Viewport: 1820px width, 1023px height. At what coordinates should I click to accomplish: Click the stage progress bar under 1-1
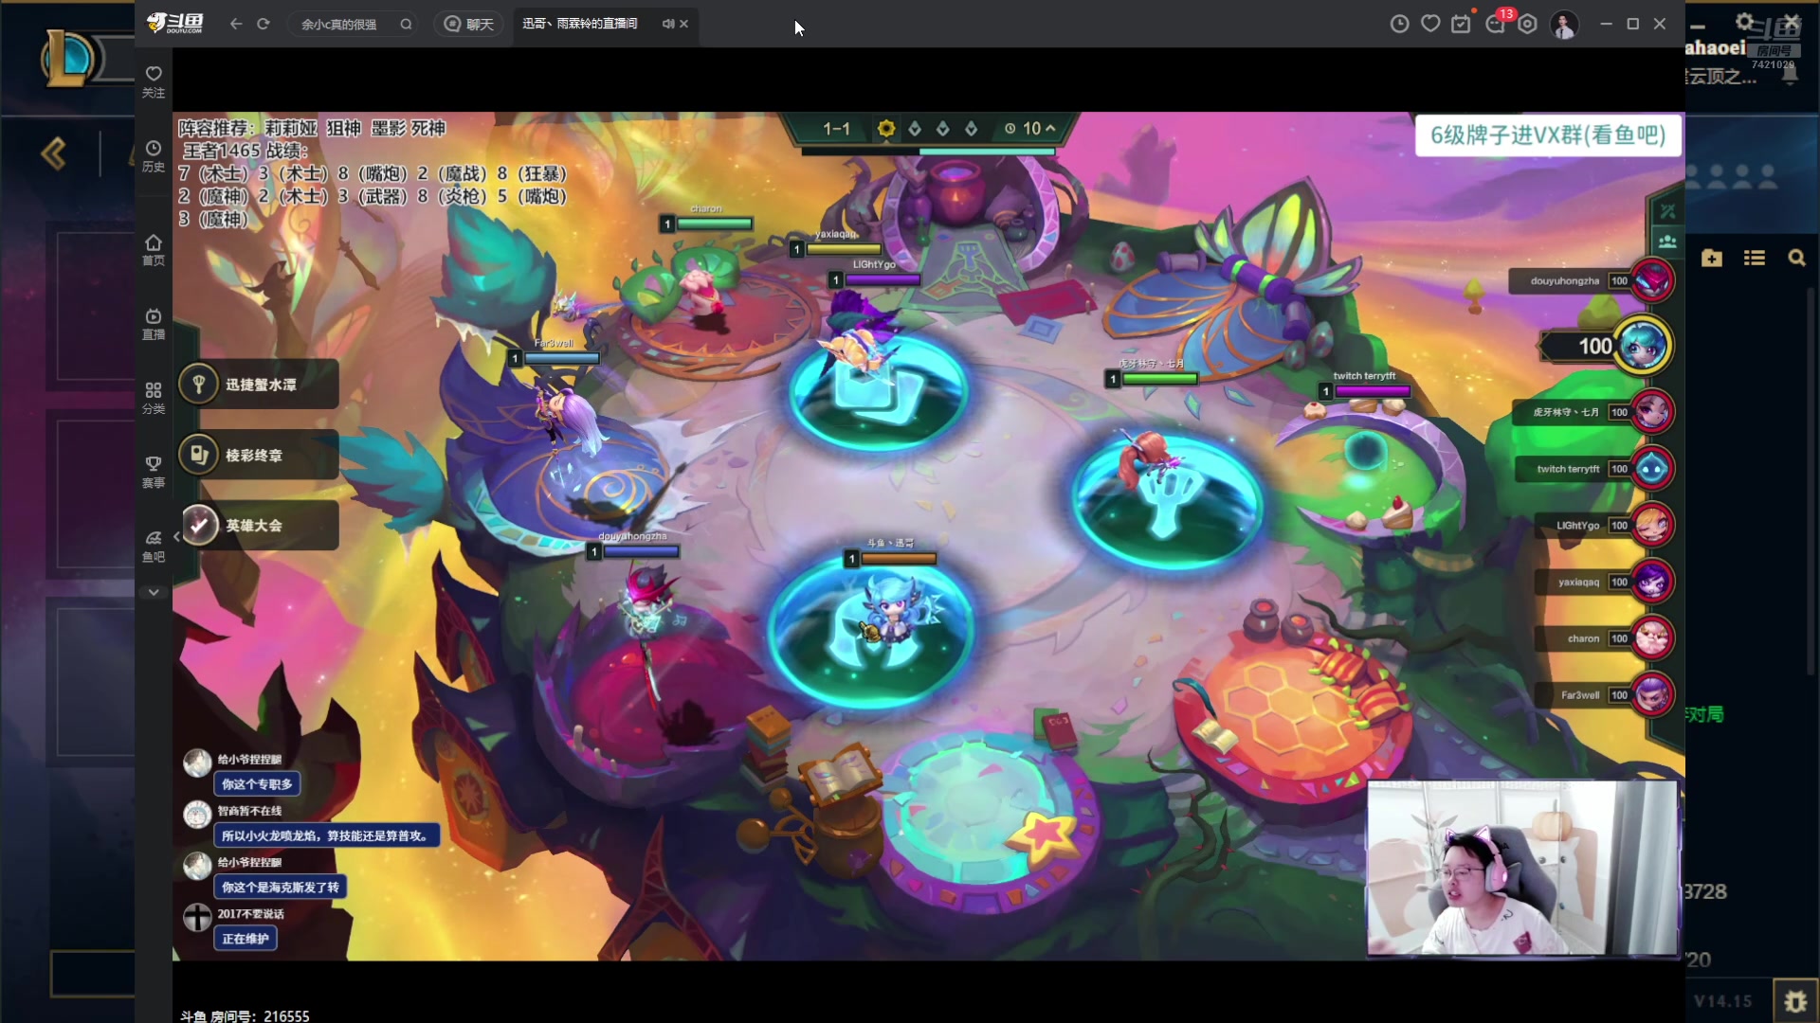coord(928,151)
